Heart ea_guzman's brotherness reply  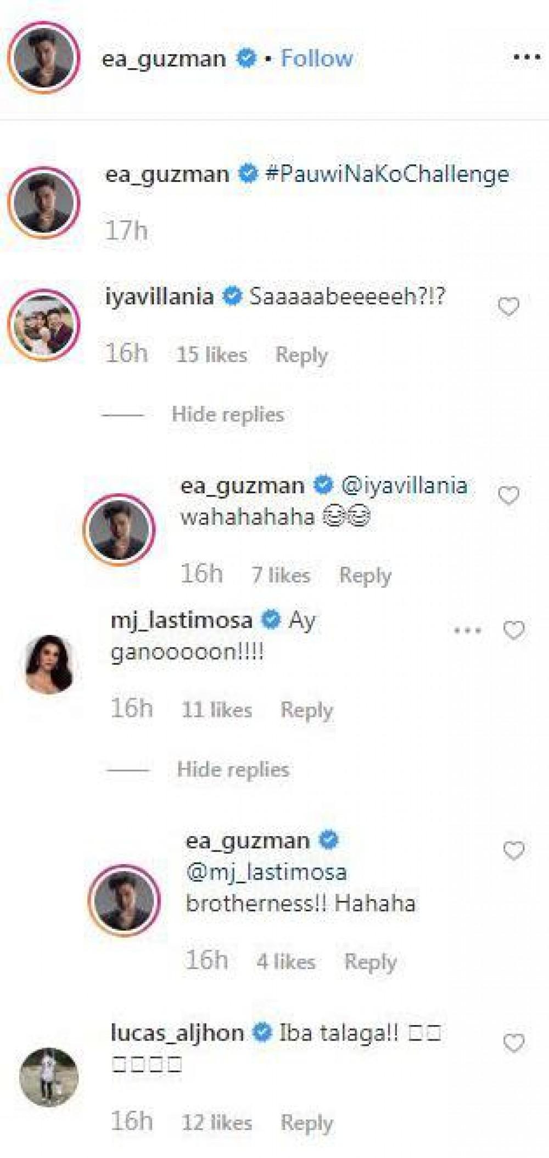[514, 851]
